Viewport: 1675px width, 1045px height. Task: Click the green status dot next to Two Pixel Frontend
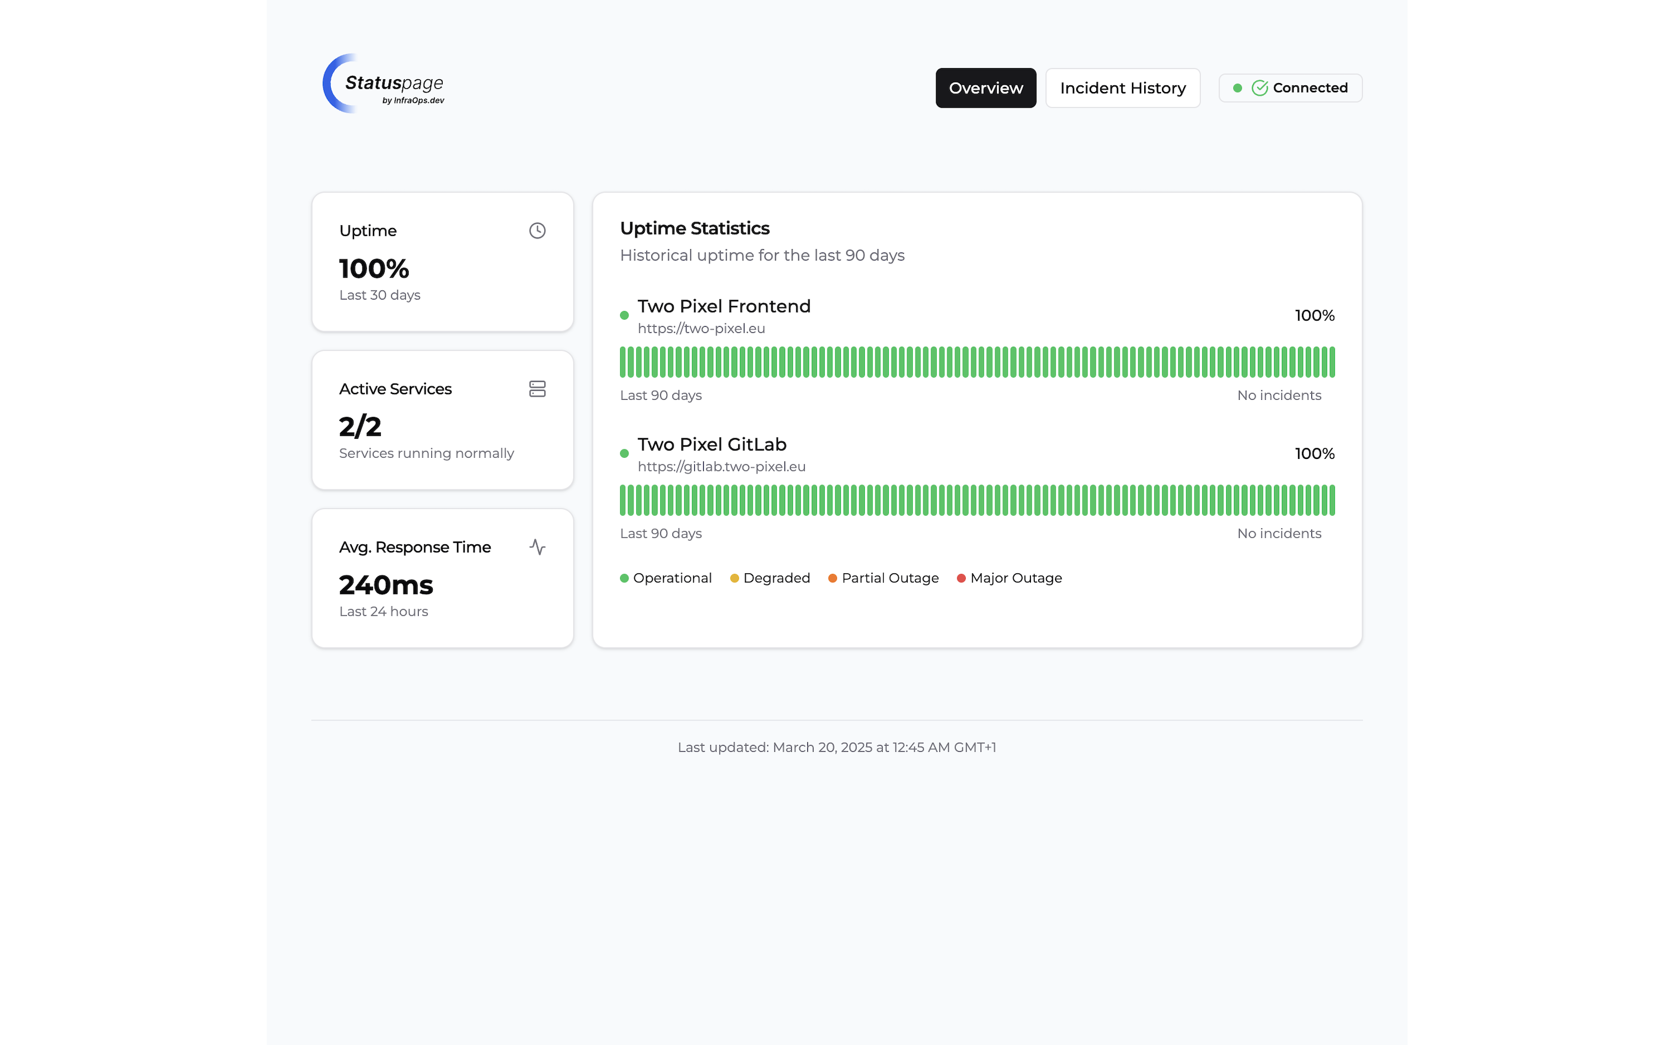[625, 315]
